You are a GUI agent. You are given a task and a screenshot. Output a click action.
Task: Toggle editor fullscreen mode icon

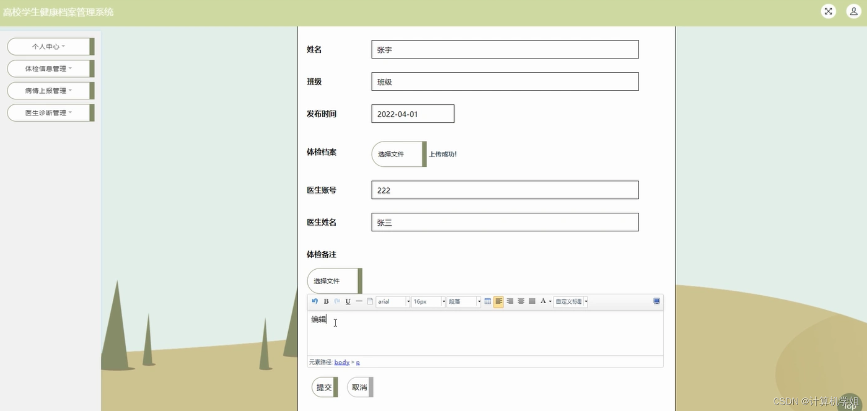[657, 301]
